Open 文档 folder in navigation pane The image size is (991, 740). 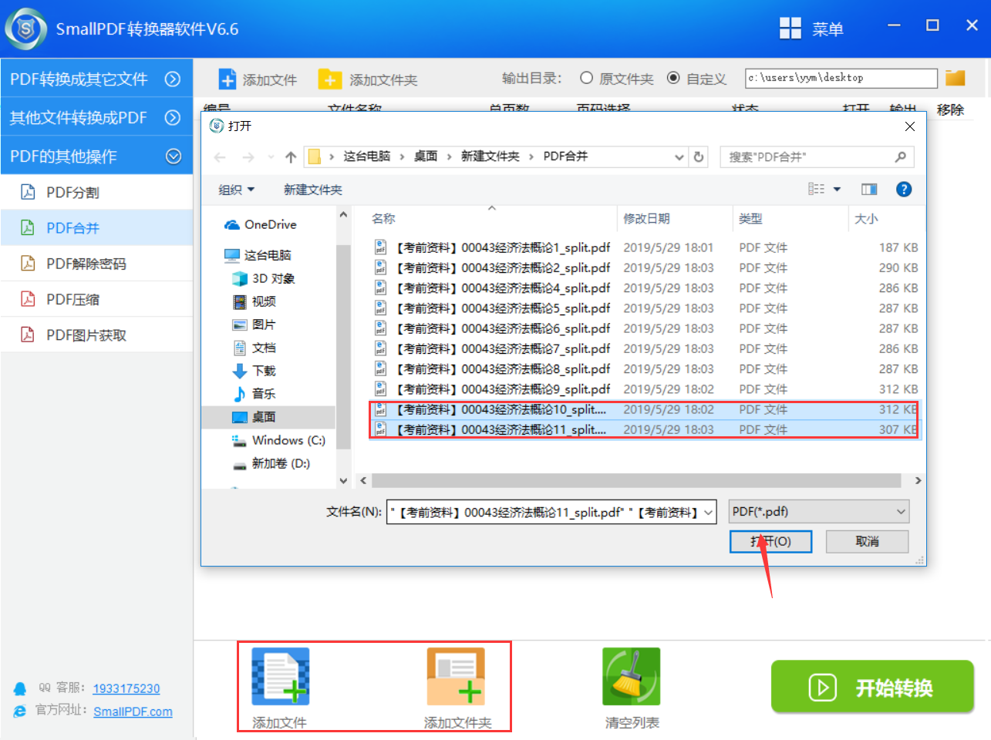pyautogui.click(x=254, y=348)
